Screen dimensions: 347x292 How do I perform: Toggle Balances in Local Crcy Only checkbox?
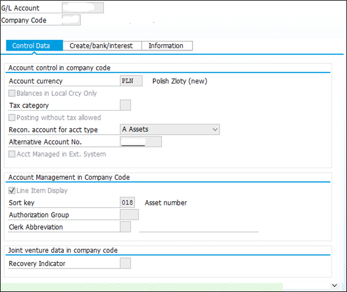click(11, 93)
